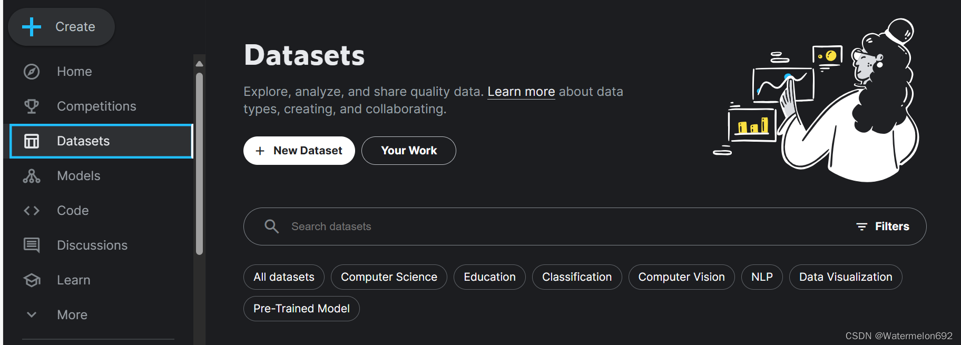Open Competitions via the trophy icon

coord(32,106)
